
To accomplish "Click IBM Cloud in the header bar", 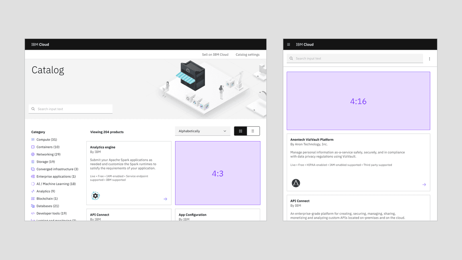I will coord(40,44).
